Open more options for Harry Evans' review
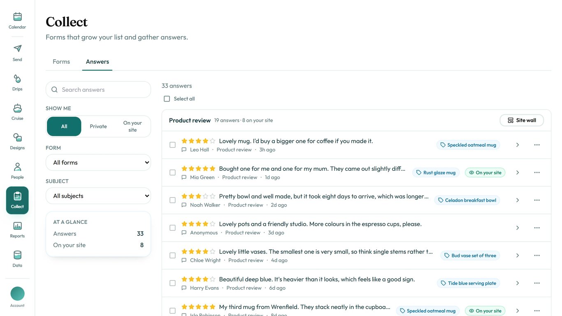562x316 pixels. (537, 283)
